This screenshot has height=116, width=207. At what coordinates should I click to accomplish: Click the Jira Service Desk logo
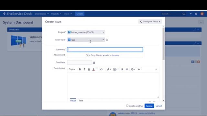(17, 14)
